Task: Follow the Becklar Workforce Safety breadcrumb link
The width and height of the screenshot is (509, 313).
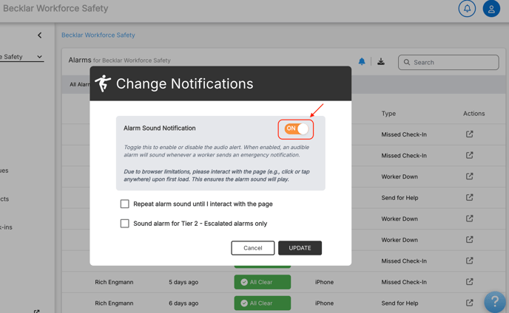Action: click(98, 35)
